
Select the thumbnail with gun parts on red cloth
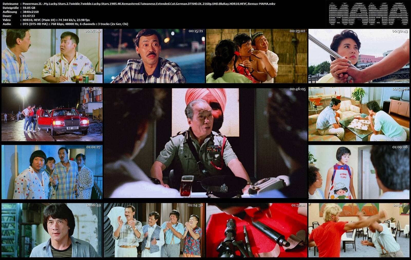257,230
